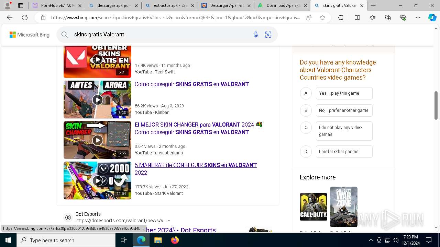
Task: Click the browser address bar URL
Action: click(175, 17)
